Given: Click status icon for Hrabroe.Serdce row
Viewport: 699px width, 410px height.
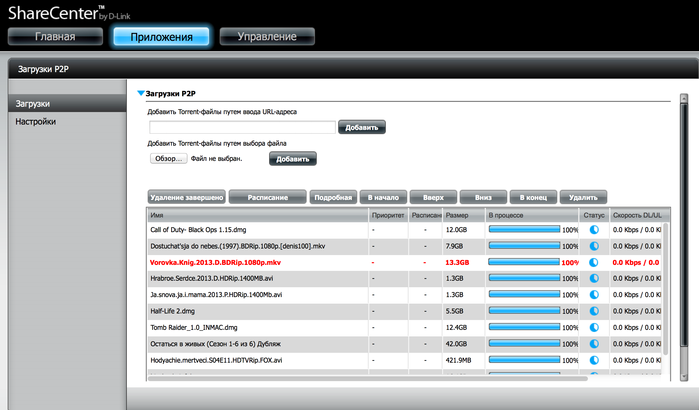Looking at the screenshot, I should click(594, 278).
